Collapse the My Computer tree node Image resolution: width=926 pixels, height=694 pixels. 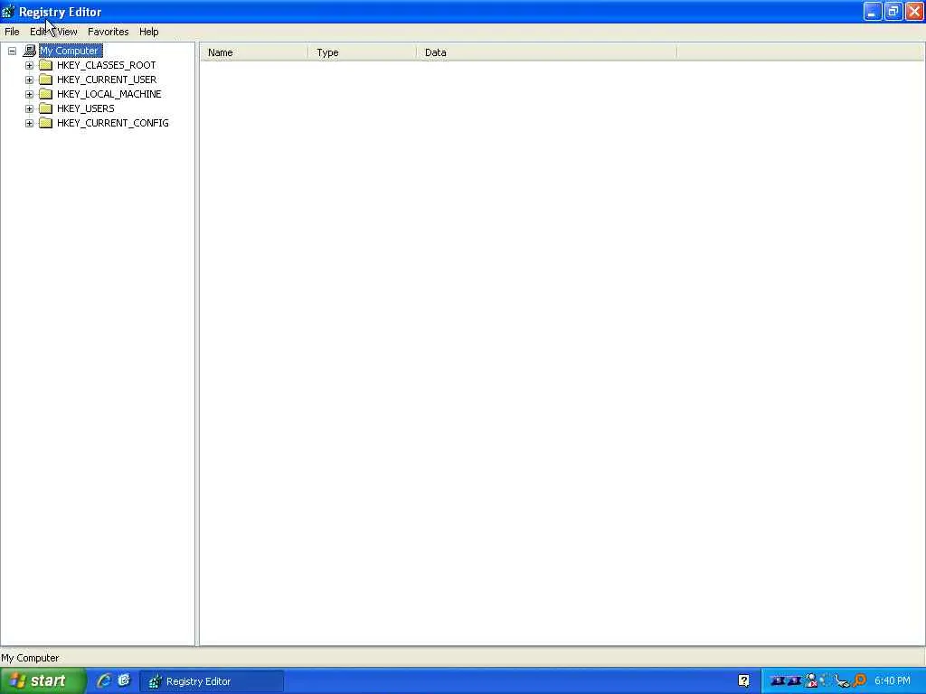[12, 51]
